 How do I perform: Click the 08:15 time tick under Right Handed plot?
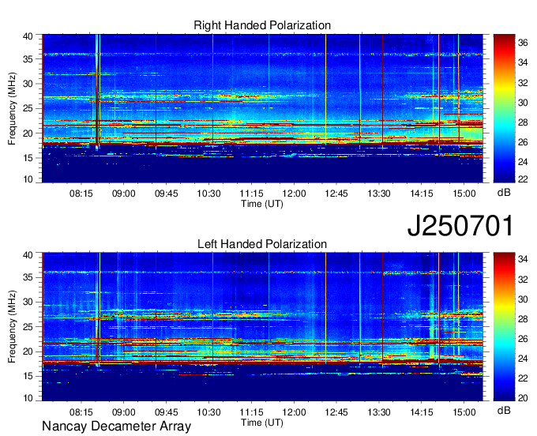81,194
